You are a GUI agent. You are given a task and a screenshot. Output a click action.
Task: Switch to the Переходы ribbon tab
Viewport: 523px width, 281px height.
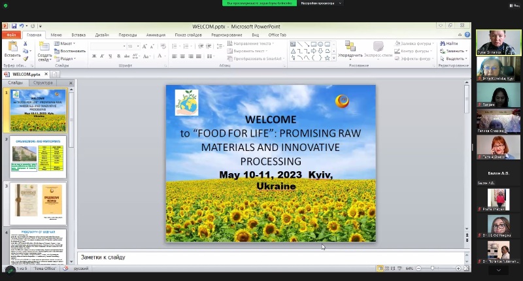tap(127, 35)
